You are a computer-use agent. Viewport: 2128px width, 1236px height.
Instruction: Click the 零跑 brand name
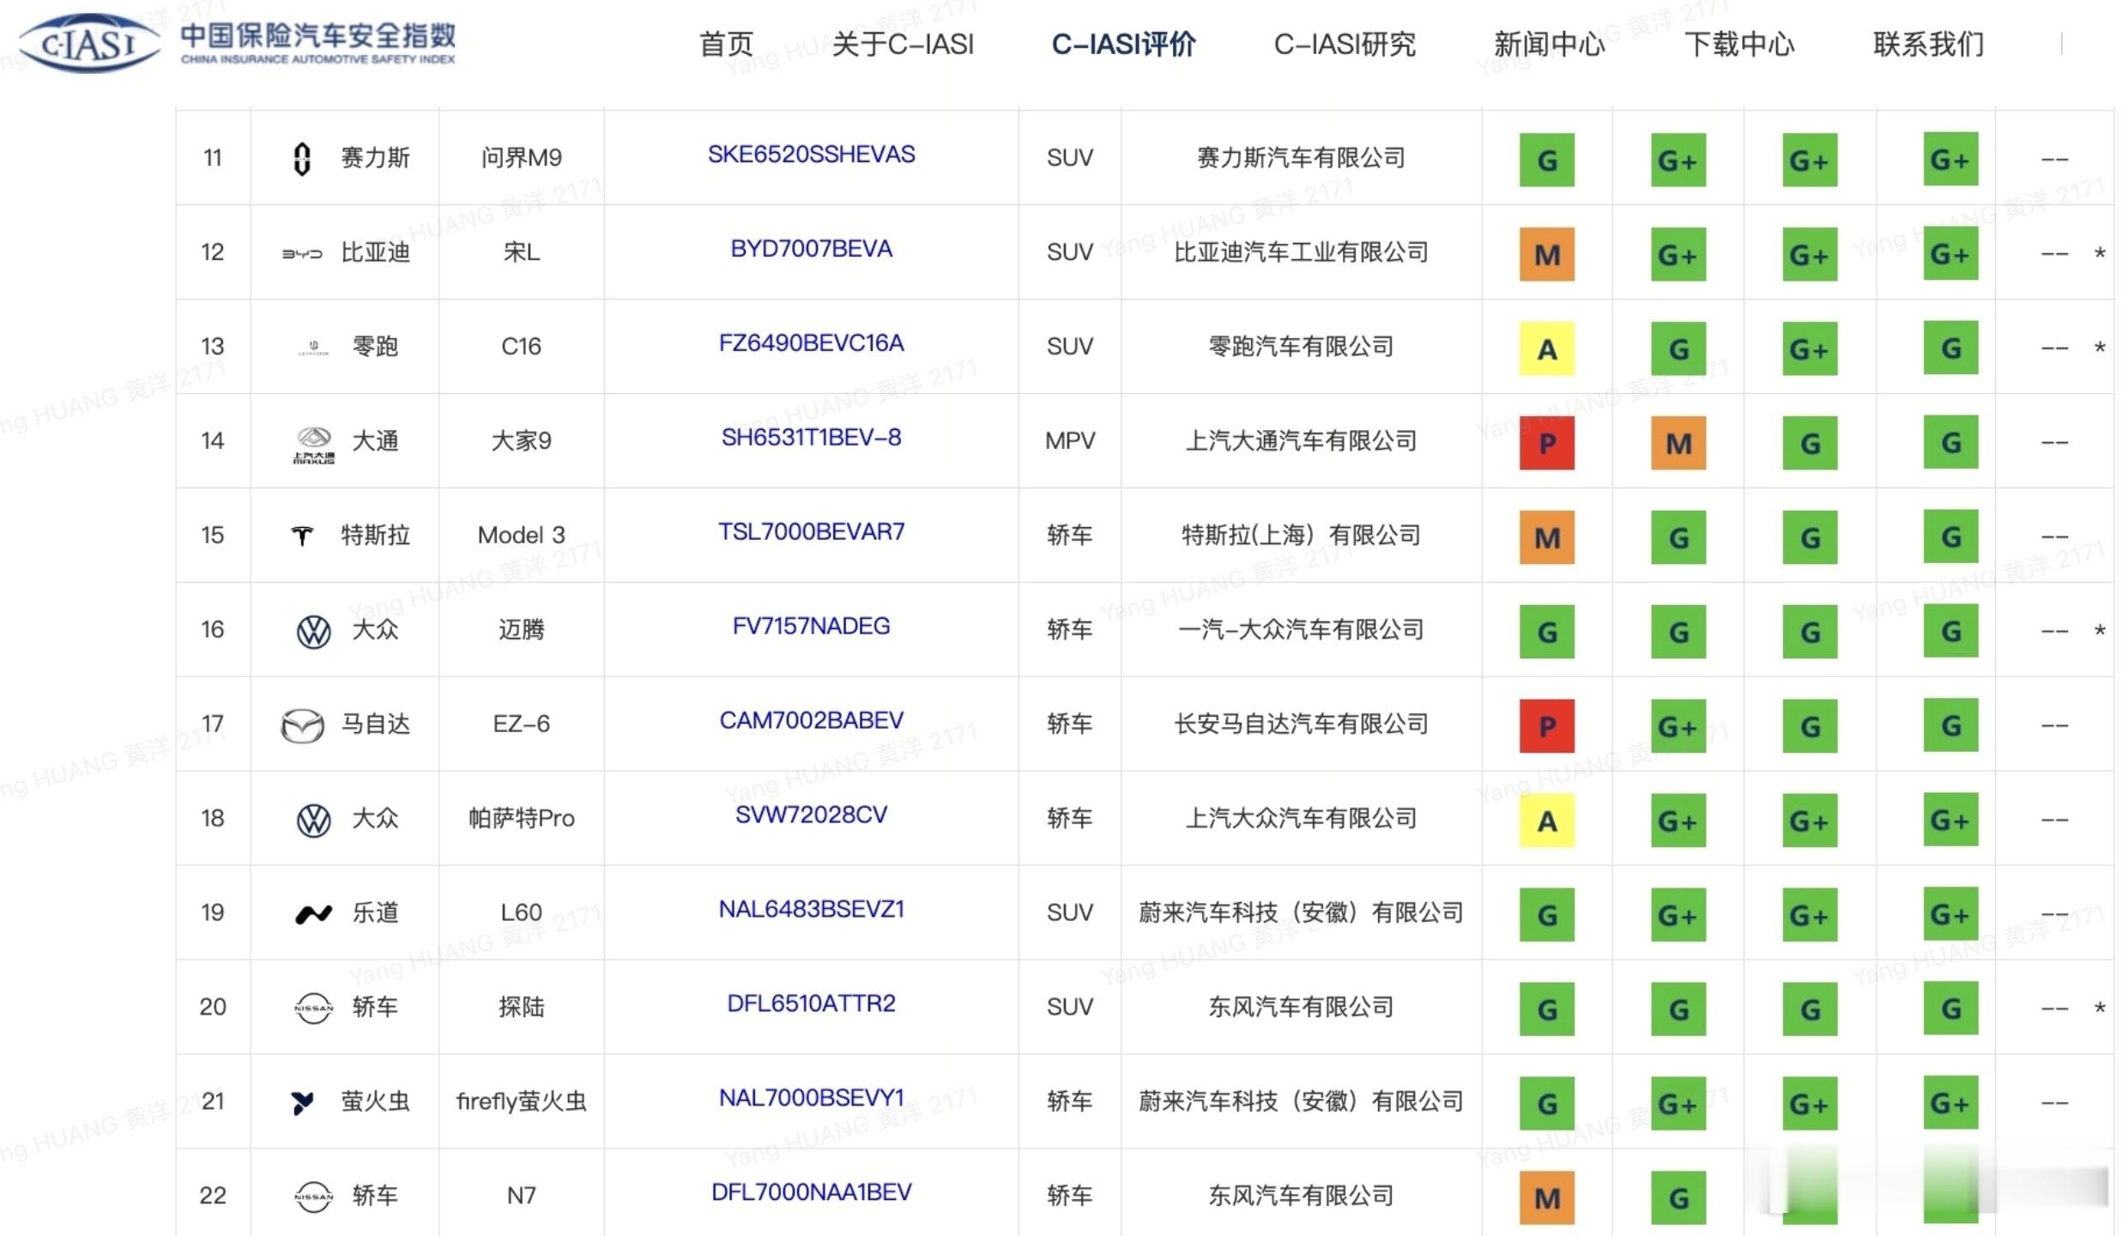coord(375,347)
